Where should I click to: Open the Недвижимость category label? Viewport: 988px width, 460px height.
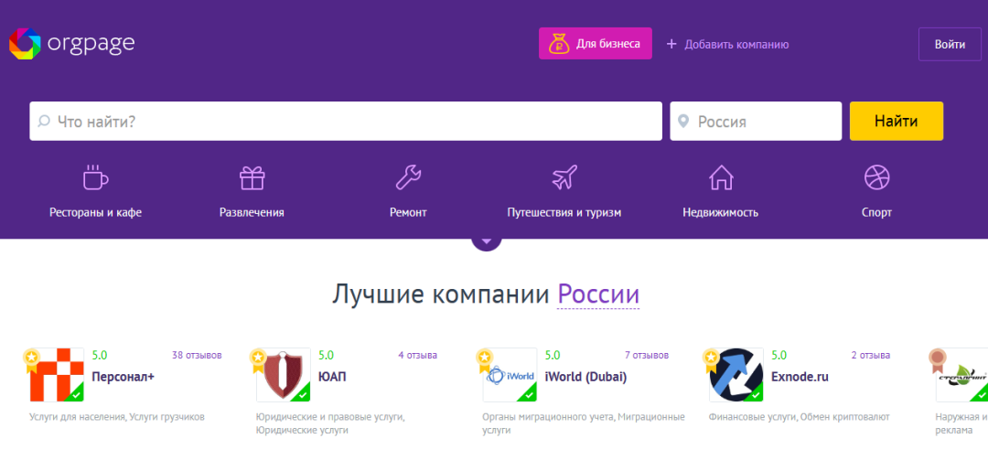(721, 212)
